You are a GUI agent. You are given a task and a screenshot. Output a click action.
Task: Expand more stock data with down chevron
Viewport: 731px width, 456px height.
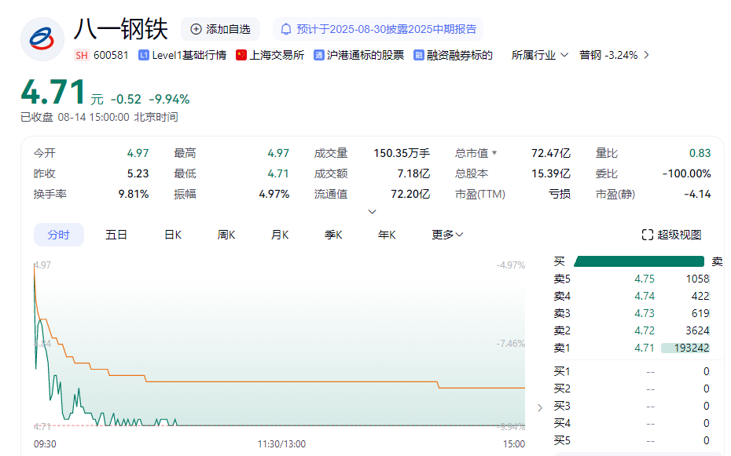click(373, 211)
